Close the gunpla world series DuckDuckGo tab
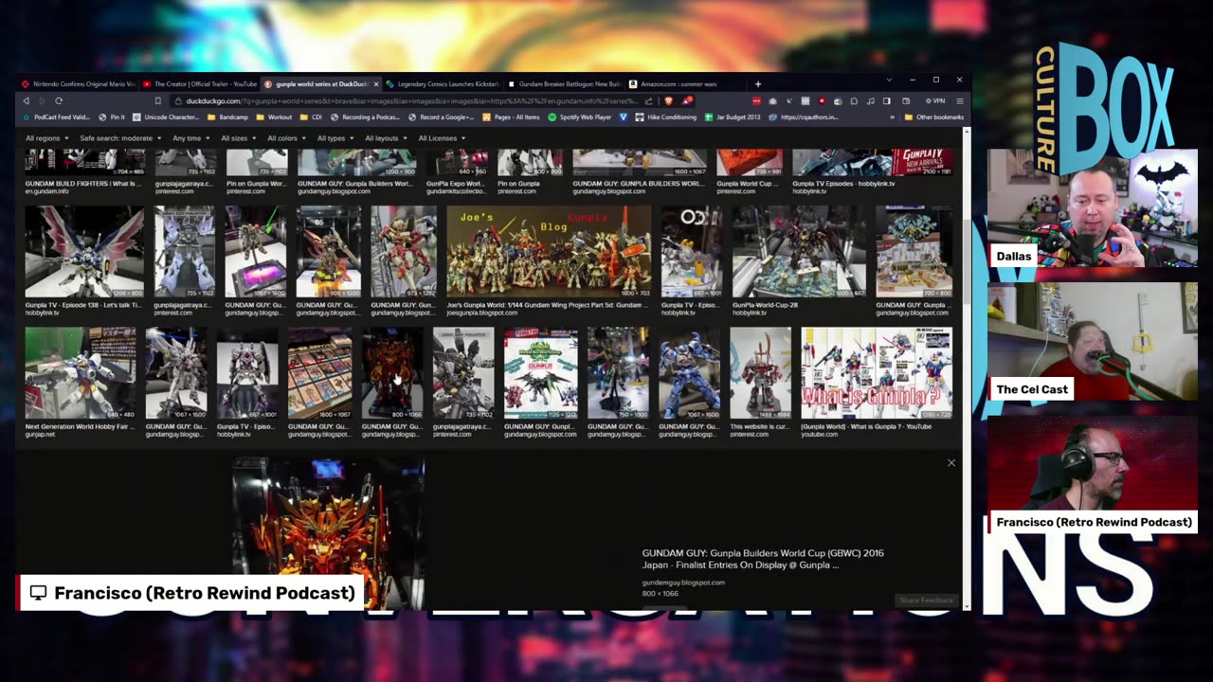The width and height of the screenshot is (1213, 682). coord(376,83)
